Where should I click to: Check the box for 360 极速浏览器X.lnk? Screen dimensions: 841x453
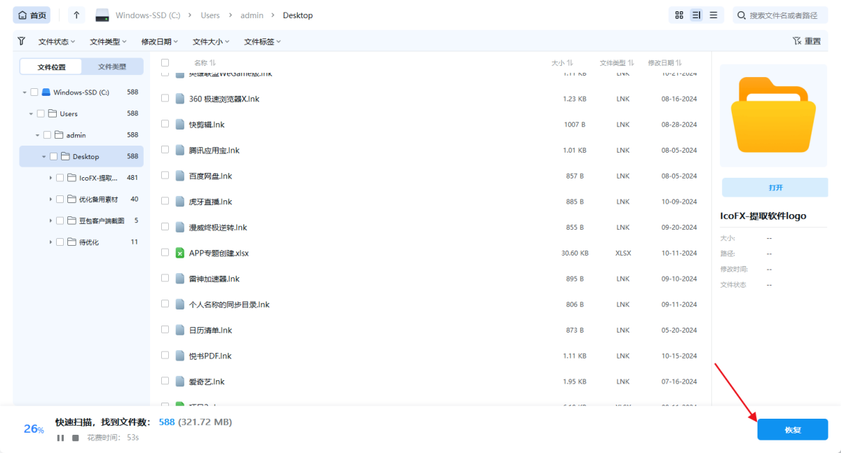165,98
